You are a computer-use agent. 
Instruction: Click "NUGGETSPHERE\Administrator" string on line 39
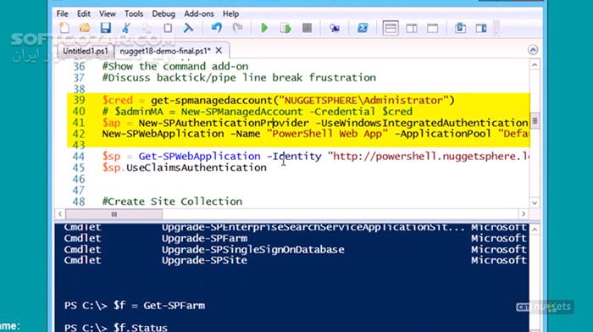pyautogui.click(x=363, y=101)
